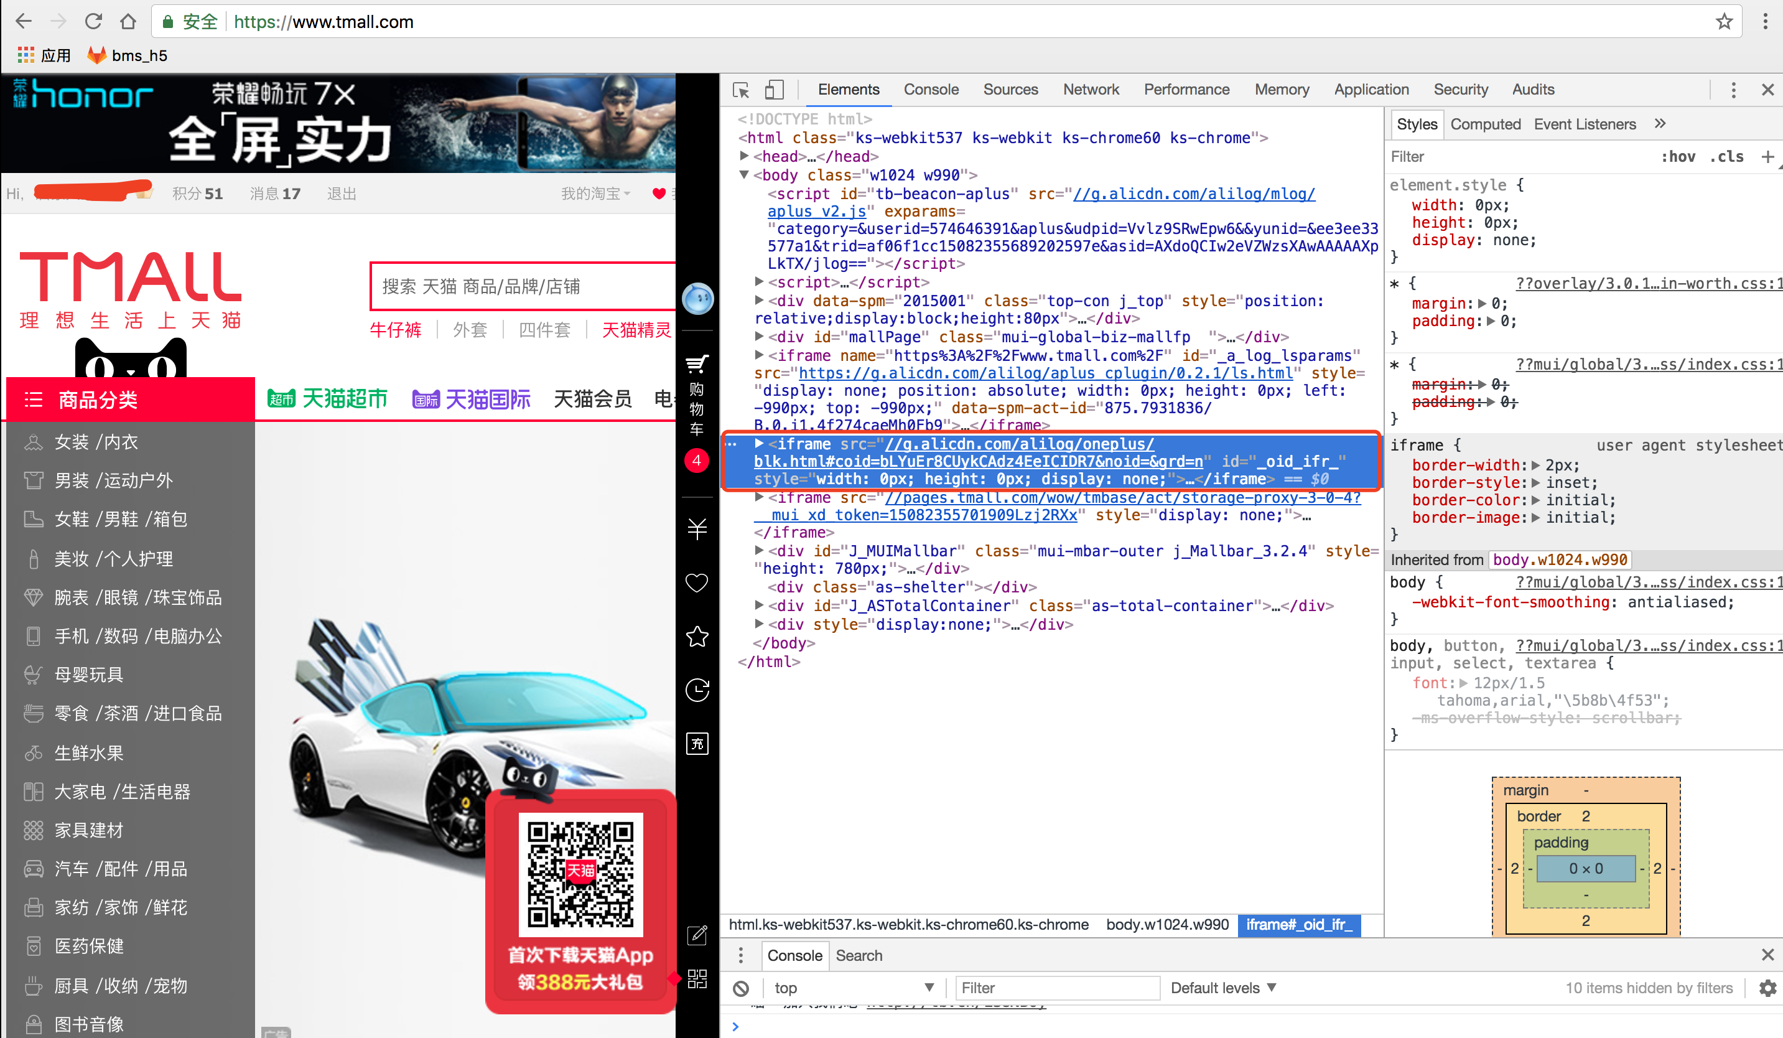Expand the head element node
Screen dimensions: 1783x1038
[744, 156]
